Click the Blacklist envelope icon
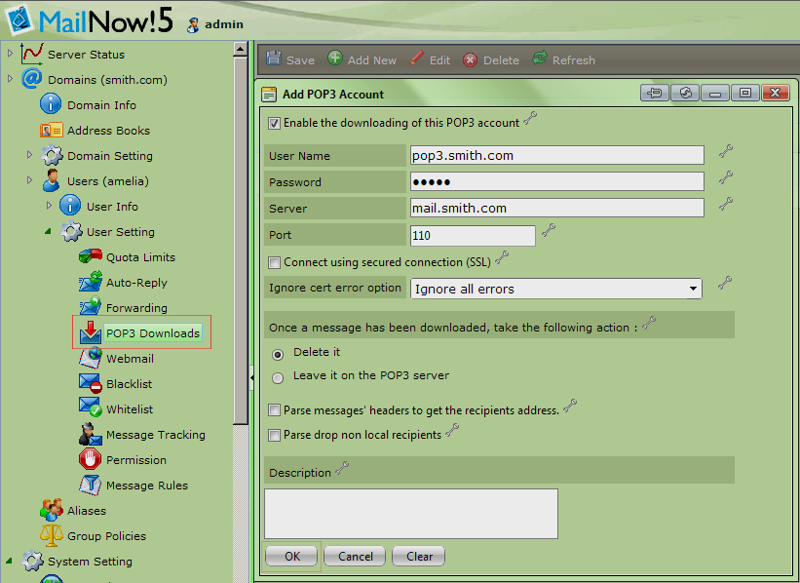 (x=91, y=383)
